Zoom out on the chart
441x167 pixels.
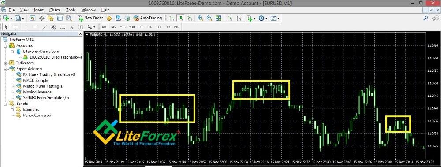click(x=209, y=18)
